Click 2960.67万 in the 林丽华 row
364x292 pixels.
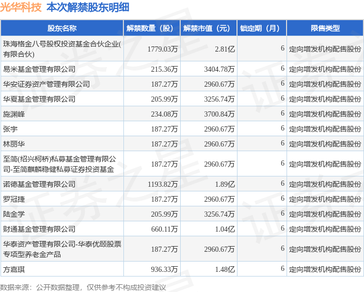coord(219,144)
